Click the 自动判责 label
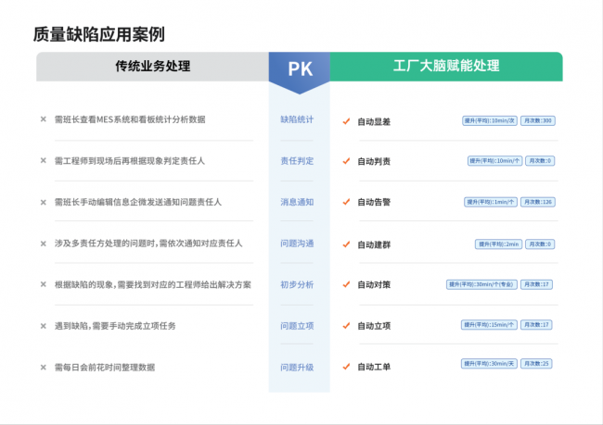Screen dimensions: 603x425 click(x=374, y=161)
